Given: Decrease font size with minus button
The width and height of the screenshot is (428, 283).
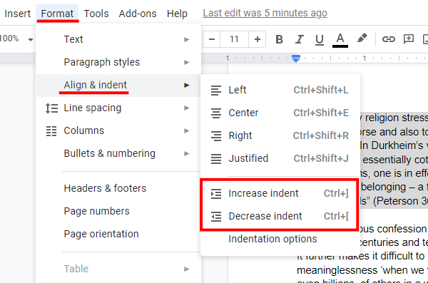Looking at the screenshot, I should (212, 39).
